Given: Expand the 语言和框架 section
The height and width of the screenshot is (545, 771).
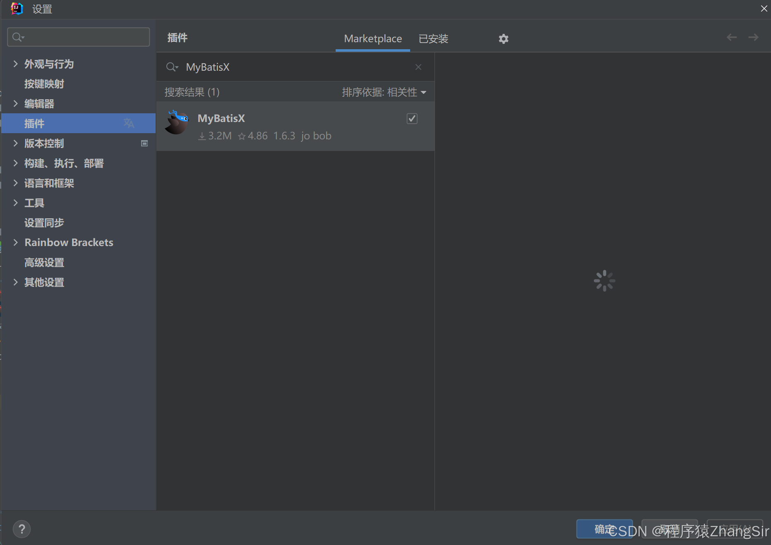Looking at the screenshot, I should (15, 183).
